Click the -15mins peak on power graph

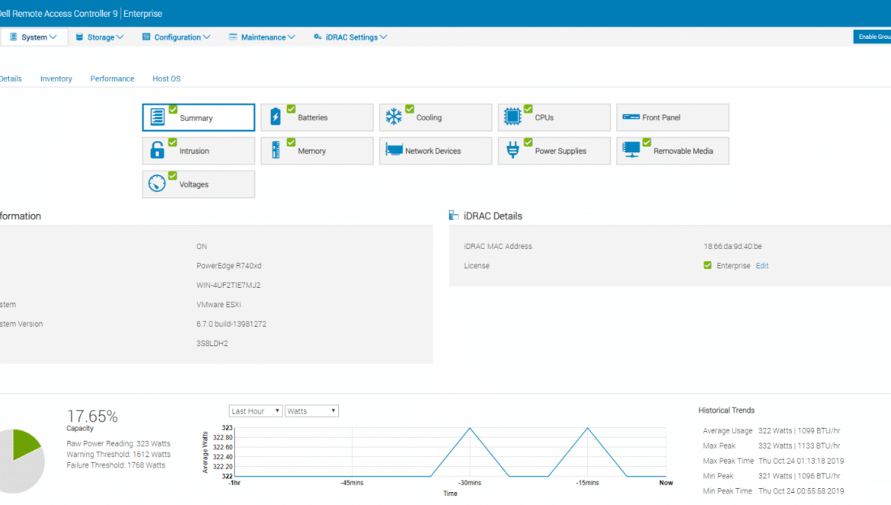(x=588, y=428)
